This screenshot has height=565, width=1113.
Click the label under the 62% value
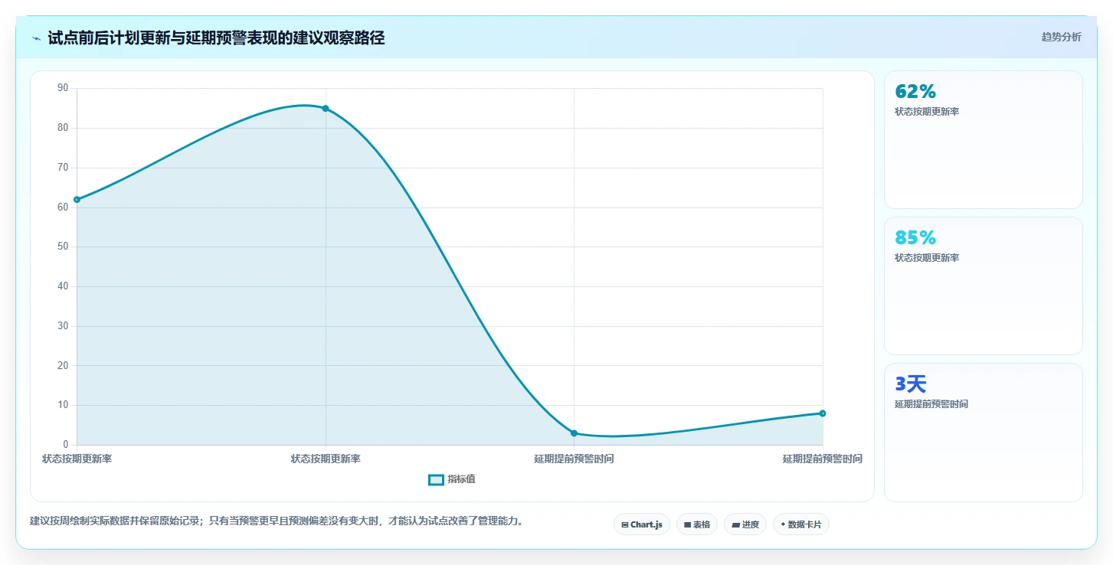(927, 112)
